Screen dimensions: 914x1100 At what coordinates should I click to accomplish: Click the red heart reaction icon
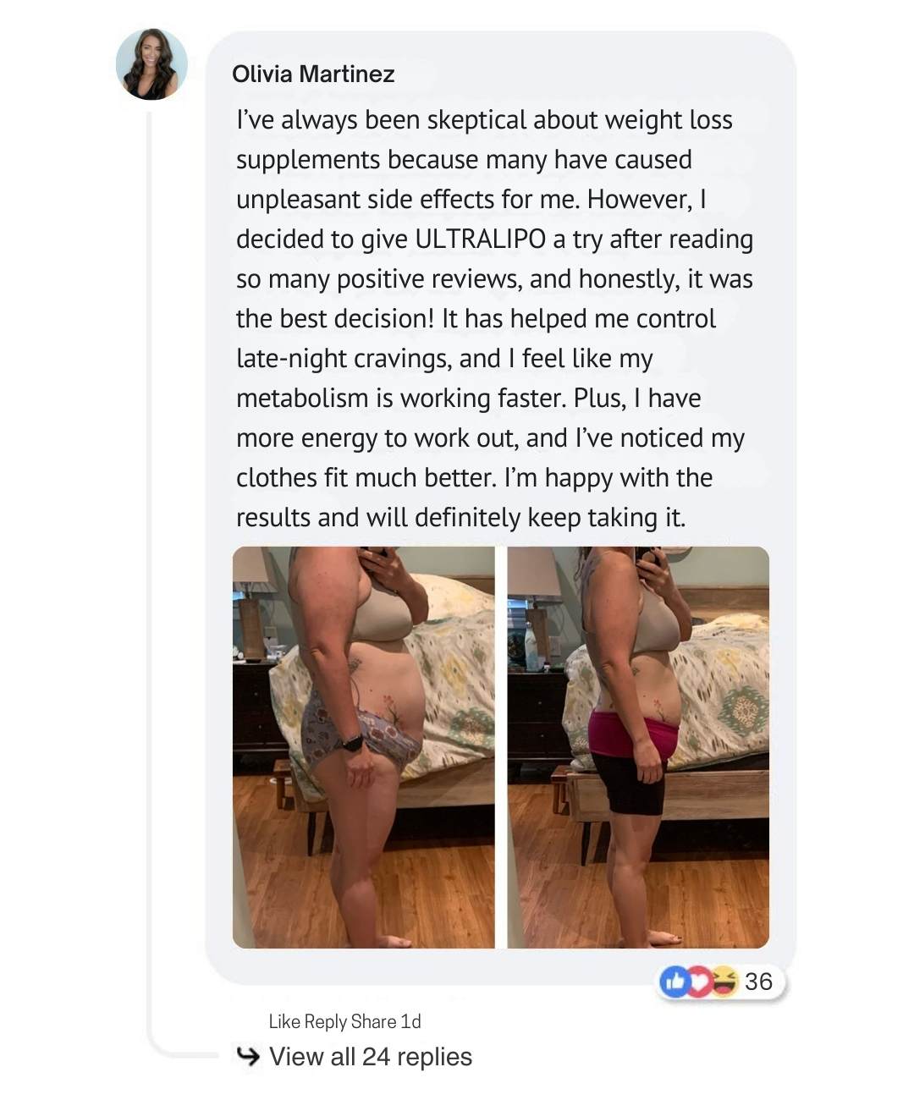tap(699, 982)
